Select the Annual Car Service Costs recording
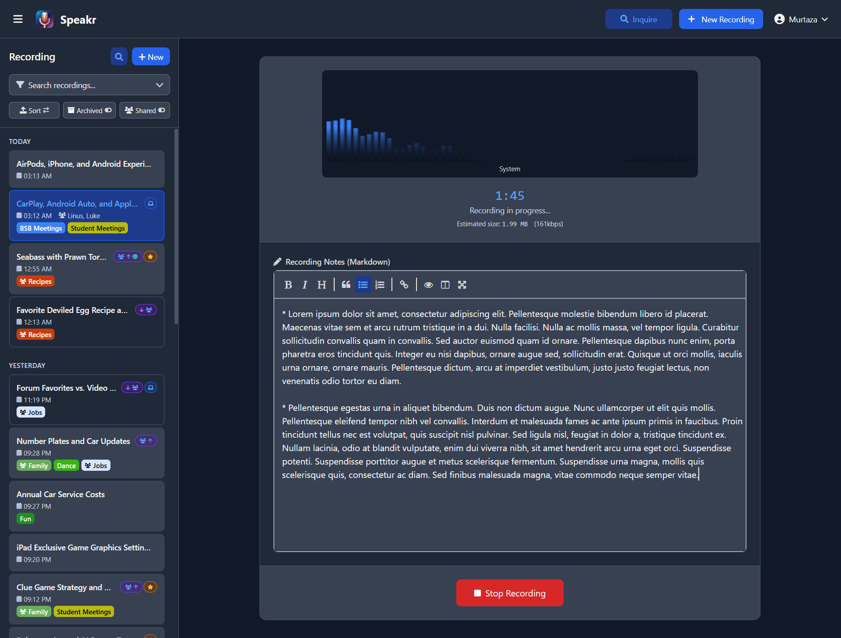Screen dimensions: 841x638 pyautogui.click(x=87, y=506)
